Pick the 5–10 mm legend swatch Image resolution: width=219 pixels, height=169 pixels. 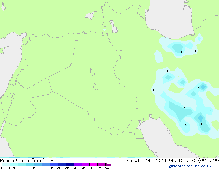[38, 165]
